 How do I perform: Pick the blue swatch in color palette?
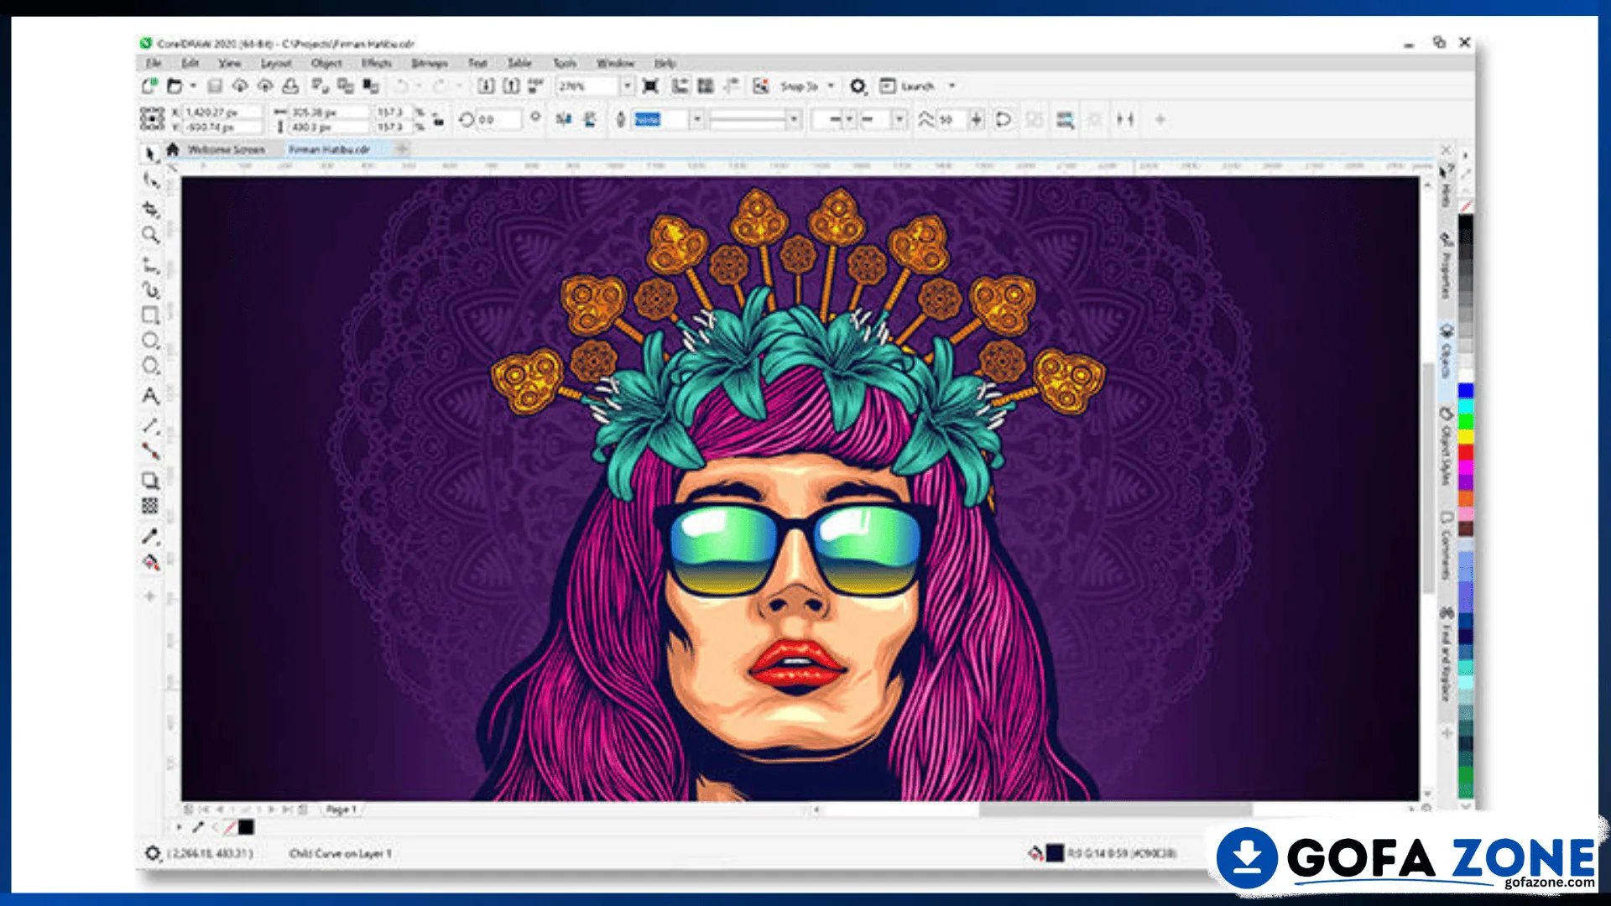1465,391
